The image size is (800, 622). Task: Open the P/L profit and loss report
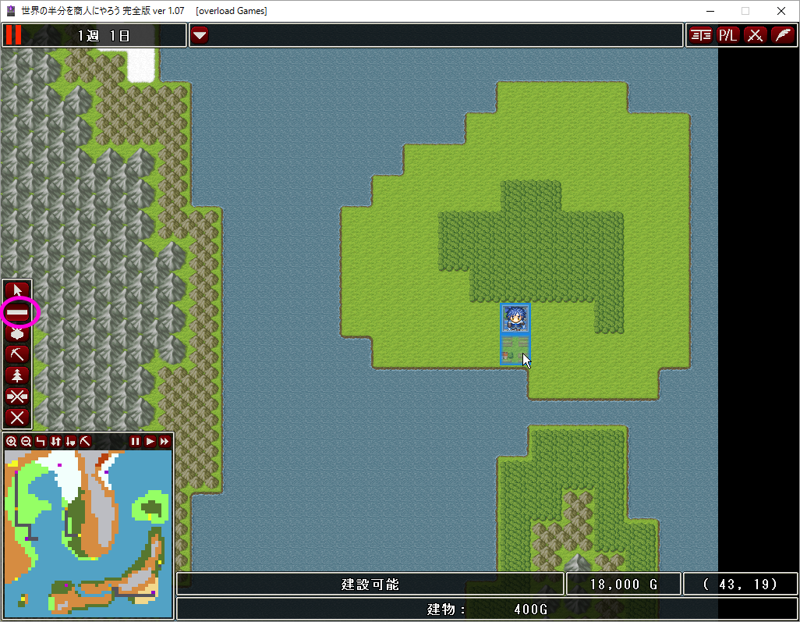(x=727, y=35)
